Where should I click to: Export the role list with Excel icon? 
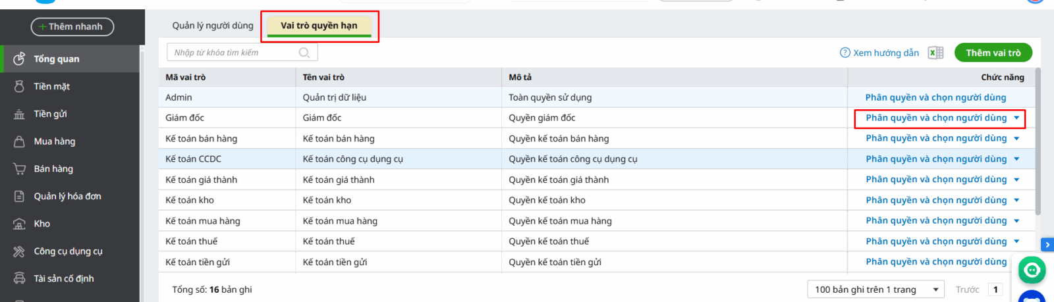pyautogui.click(x=935, y=53)
